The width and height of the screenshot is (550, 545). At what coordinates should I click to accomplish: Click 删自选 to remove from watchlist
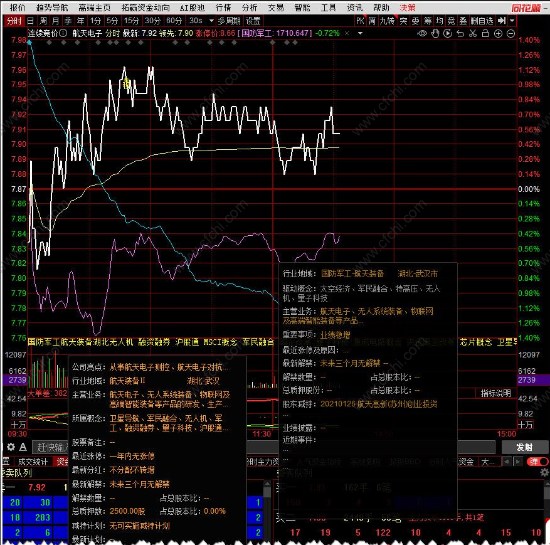(x=482, y=21)
